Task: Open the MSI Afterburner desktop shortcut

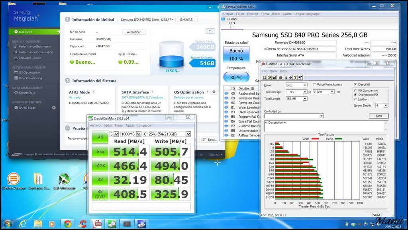Action: [64, 181]
